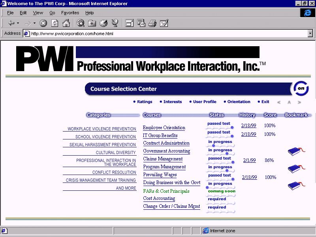Click the address URL field
This screenshot has width=316, height=237.
[x=166, y=34]
